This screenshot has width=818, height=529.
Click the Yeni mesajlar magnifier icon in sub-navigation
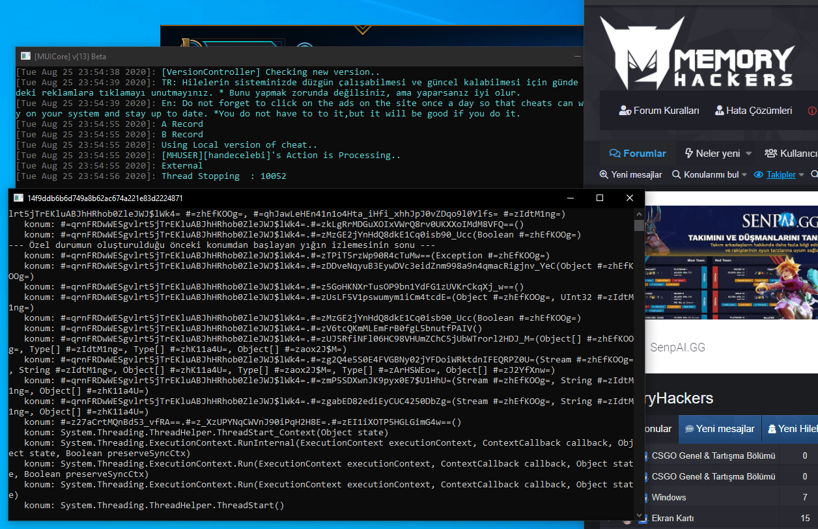click(604, 174)
